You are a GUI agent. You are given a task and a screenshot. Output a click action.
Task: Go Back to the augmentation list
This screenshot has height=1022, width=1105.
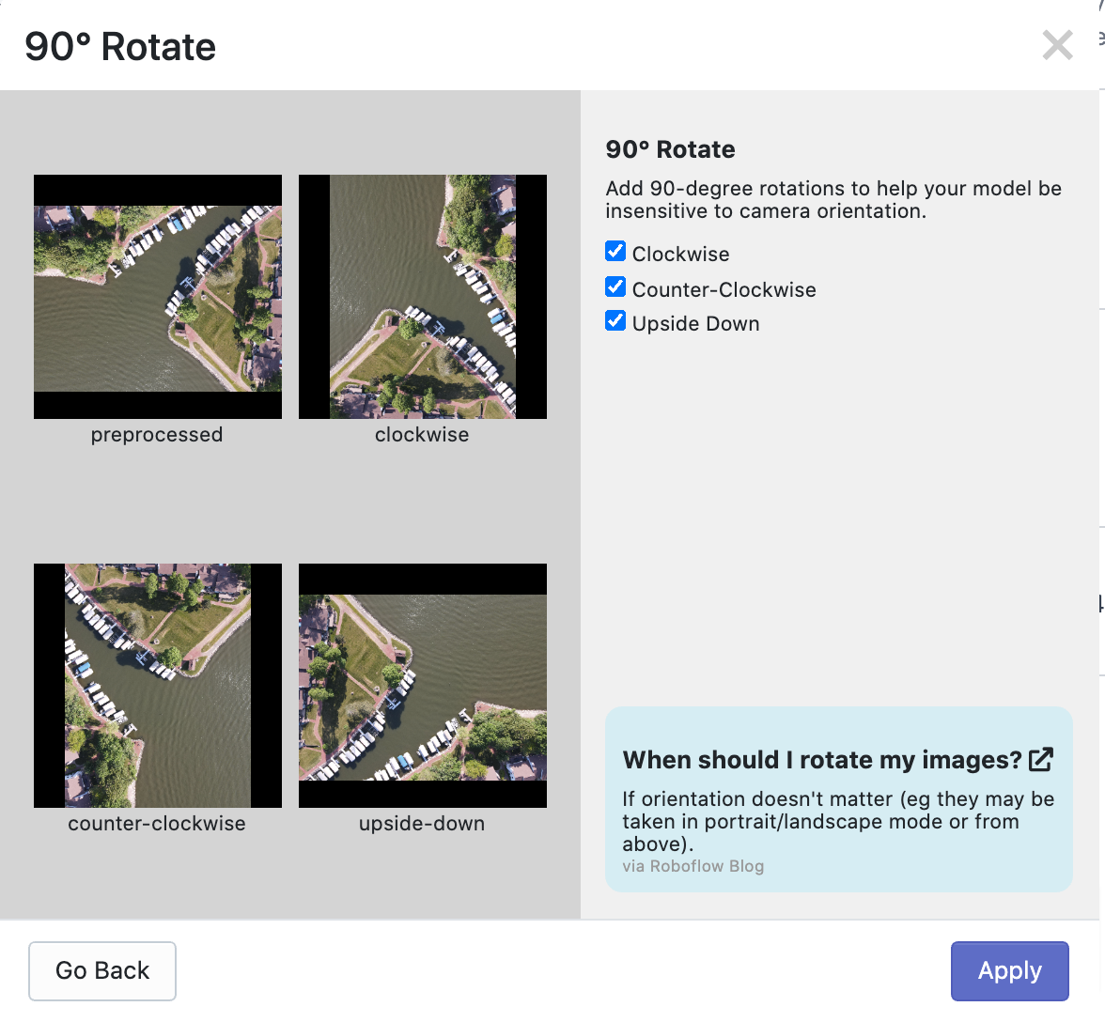coord(101,970)
